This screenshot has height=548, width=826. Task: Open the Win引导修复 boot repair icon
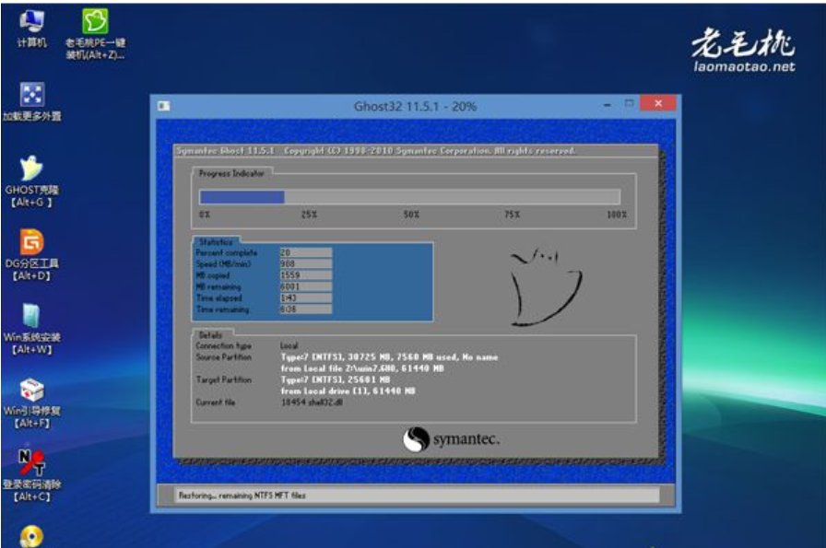click(31, 390)
